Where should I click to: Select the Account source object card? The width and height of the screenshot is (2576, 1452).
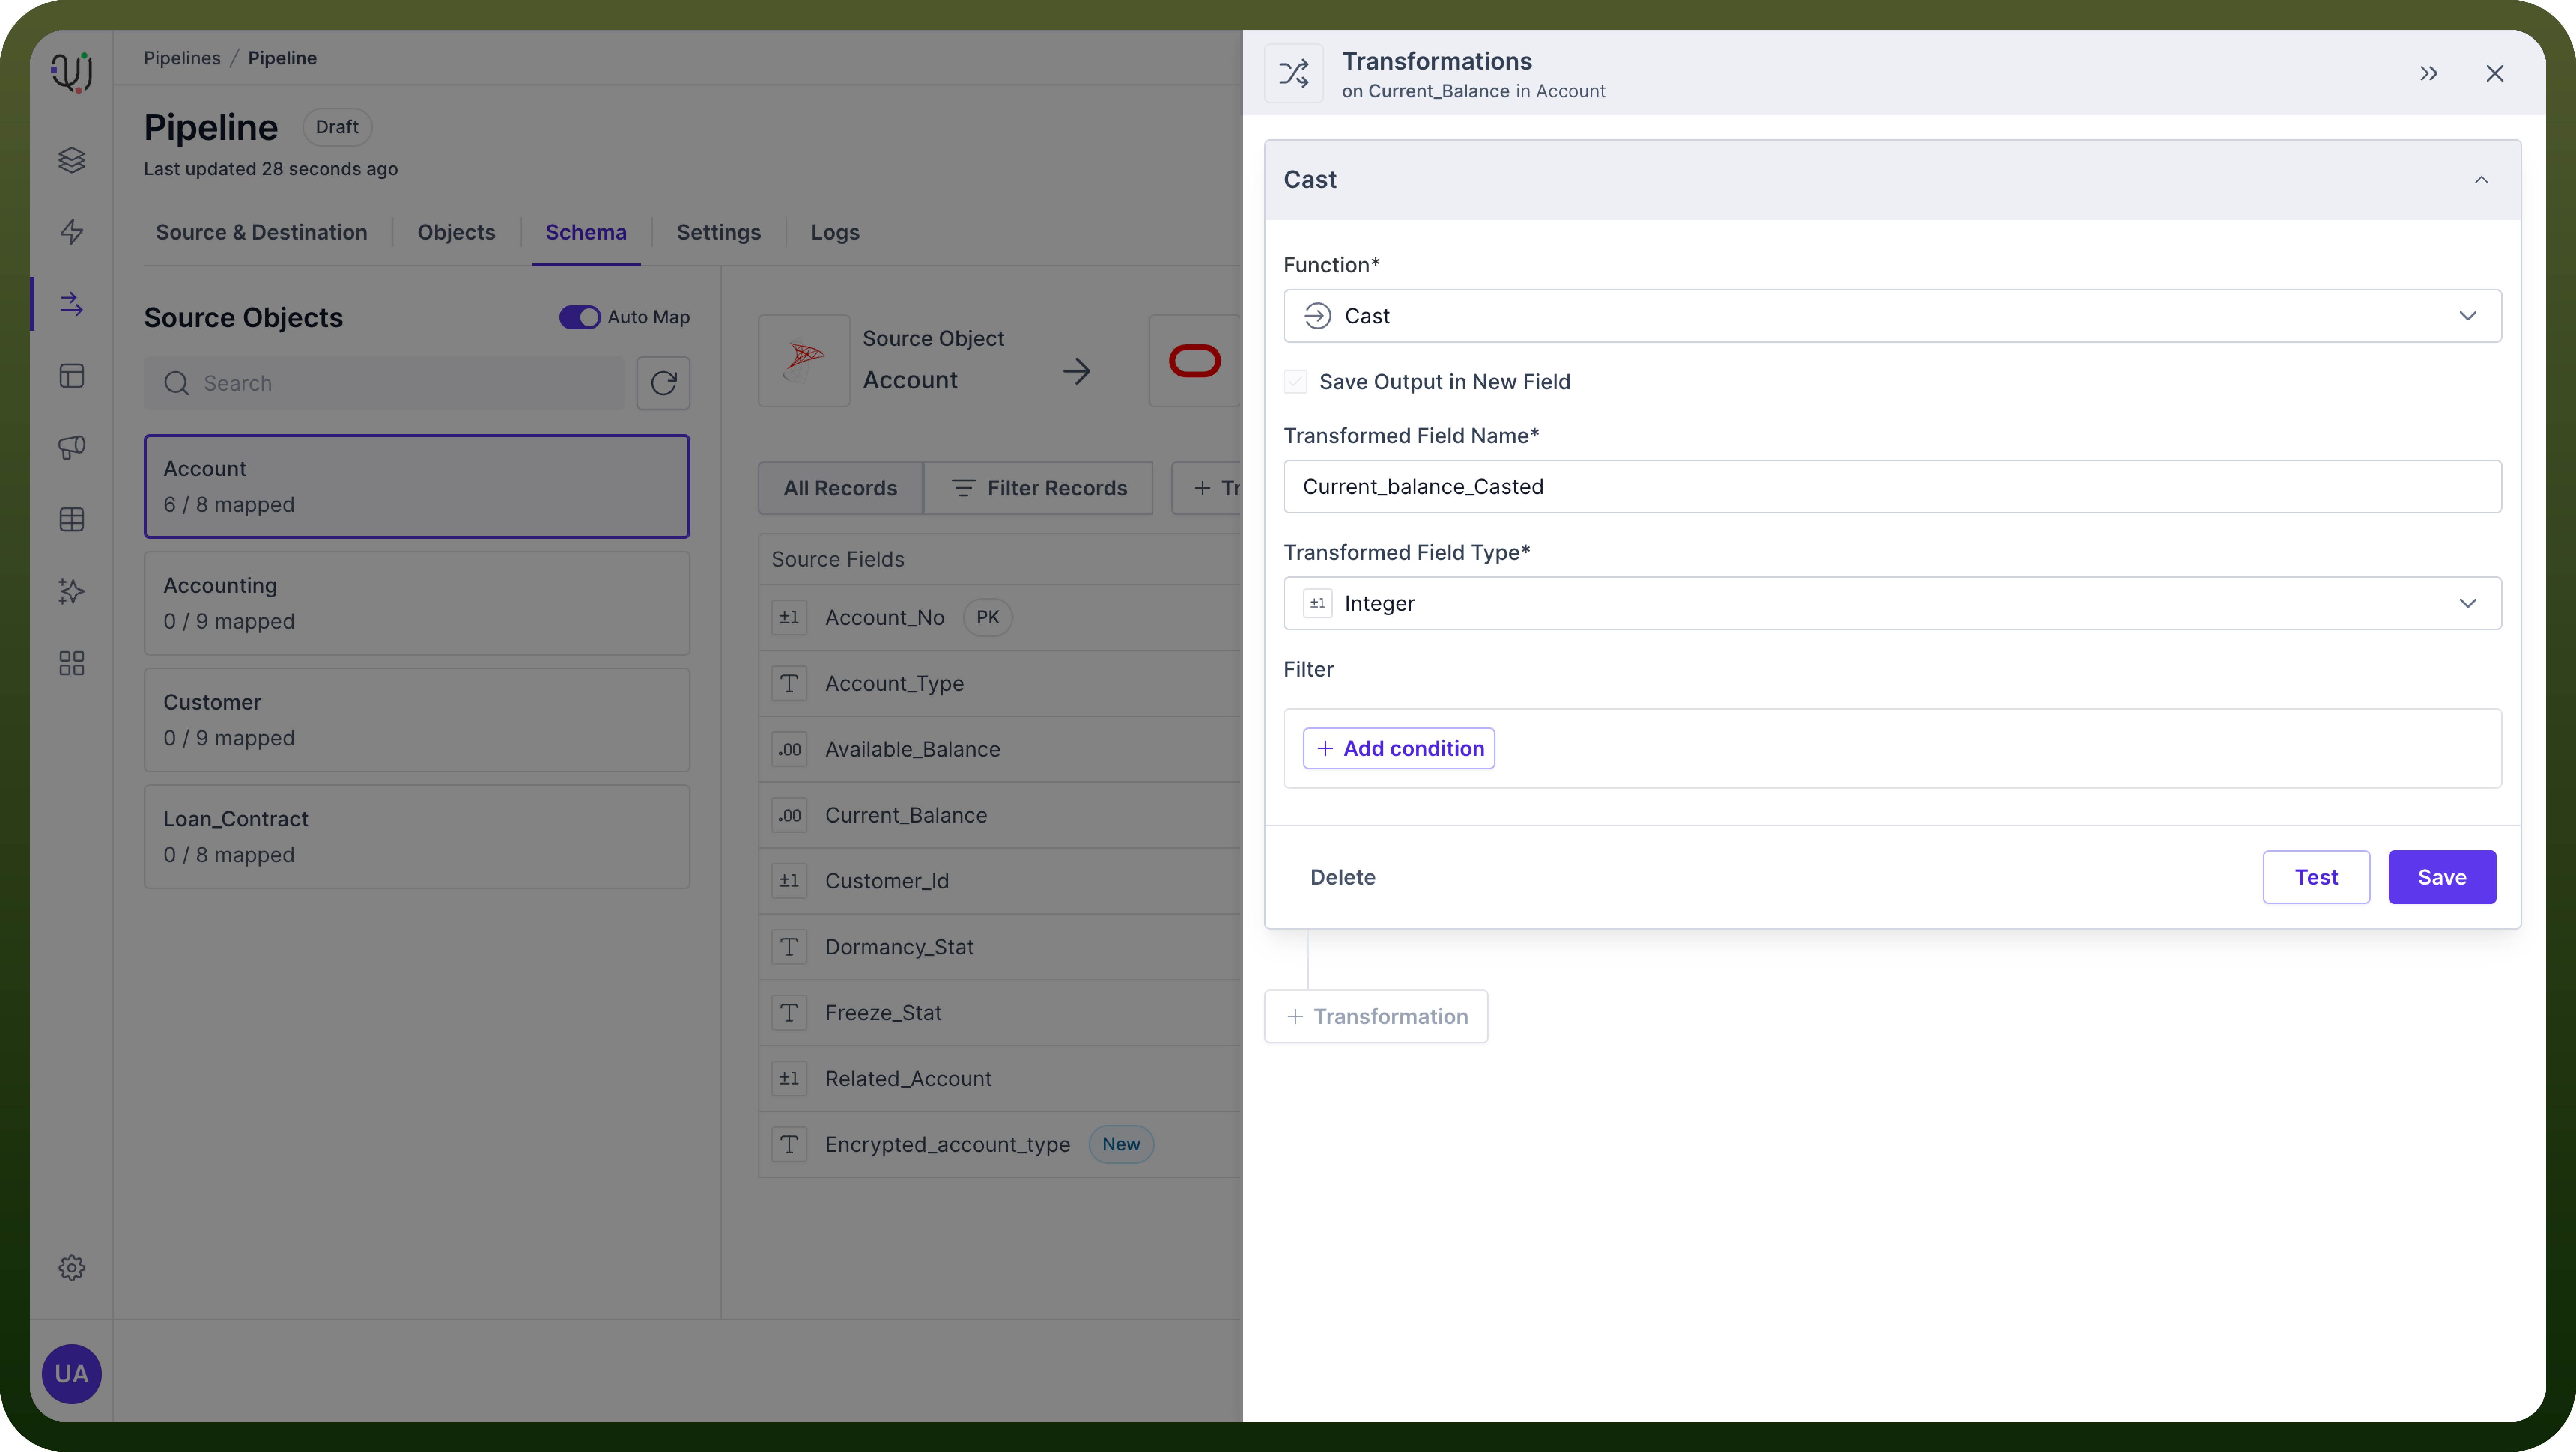[417, 486]
